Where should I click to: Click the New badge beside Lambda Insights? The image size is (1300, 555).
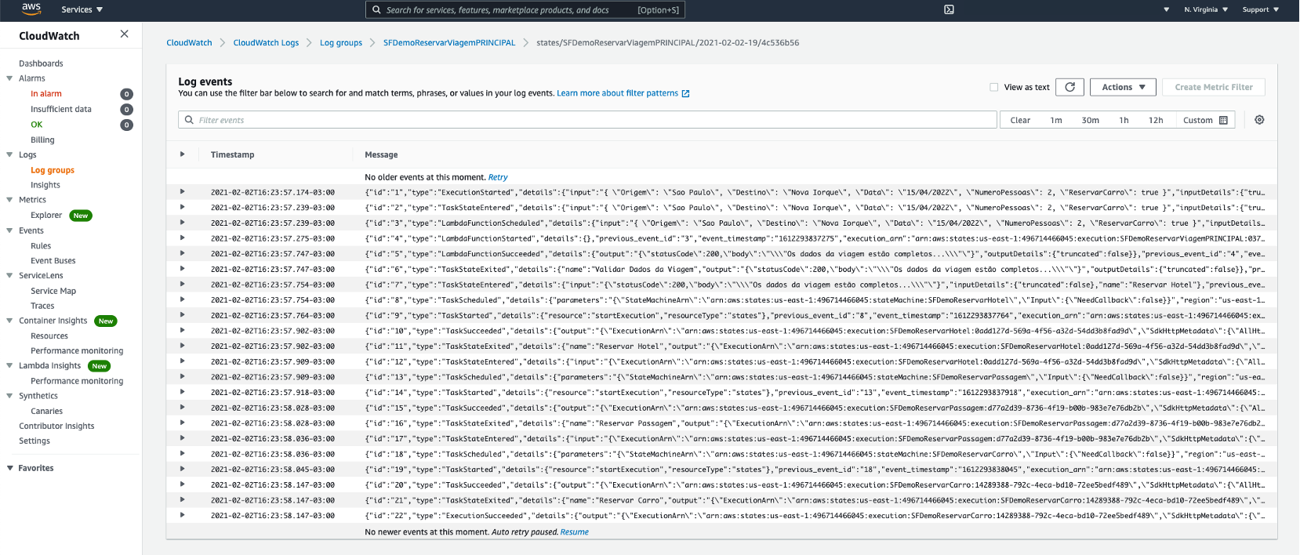click(99, 366)
